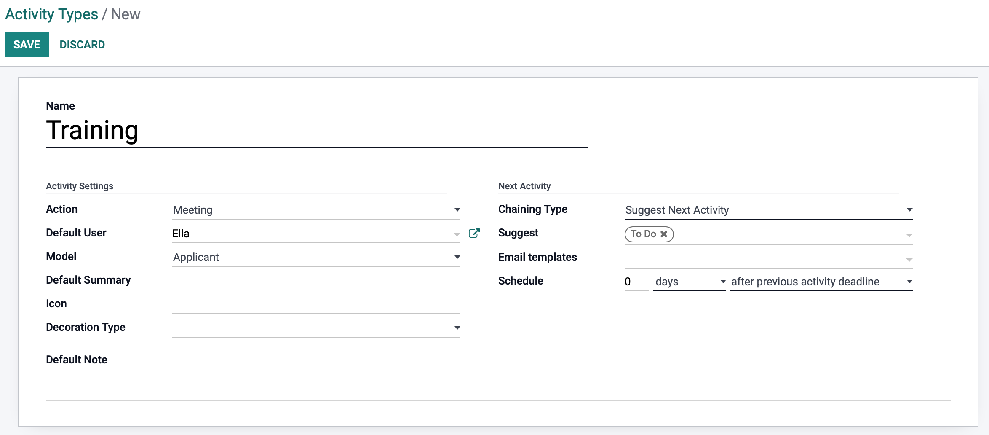This screenshot has width=989, height=435.
Task: Click the Schedule label
Action: point(521,281)
